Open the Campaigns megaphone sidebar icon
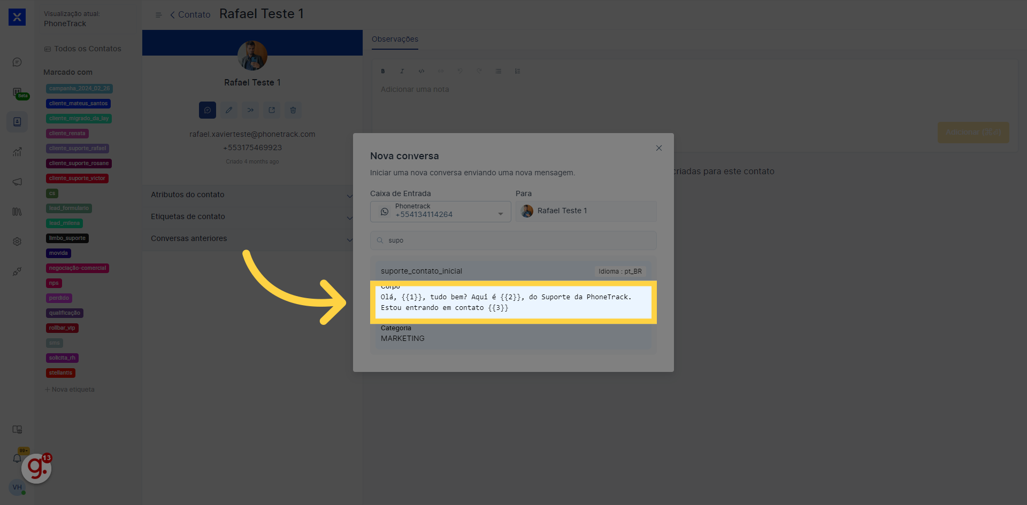The width and height of the screenshot is (1027, 505). pyautogui.click(x=17, y=182)
